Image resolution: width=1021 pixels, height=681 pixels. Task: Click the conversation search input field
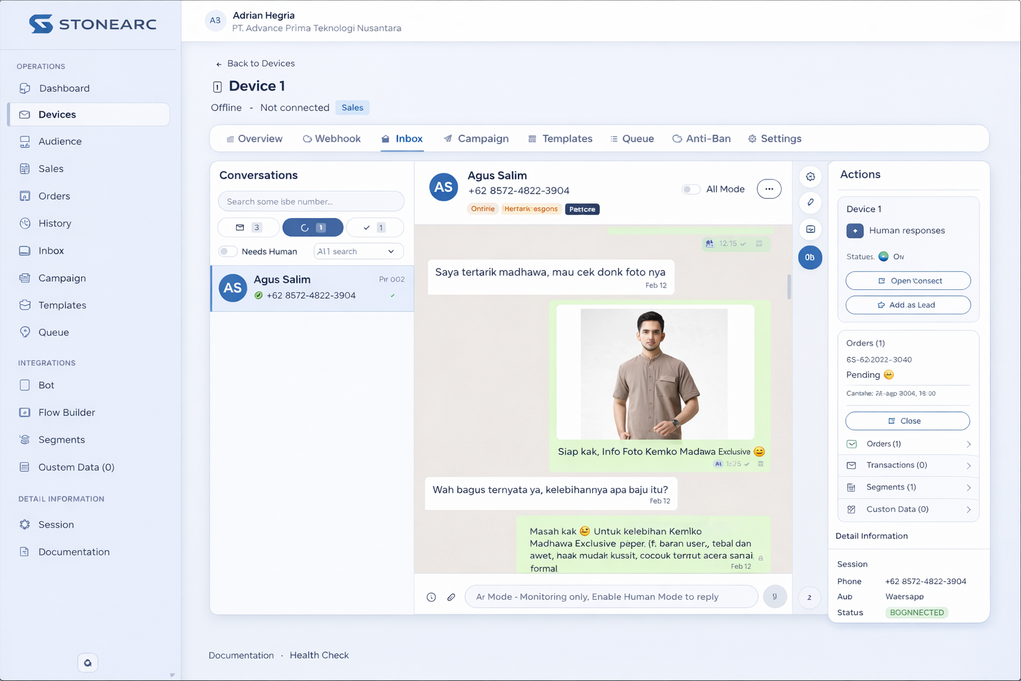tap(311, 202)
